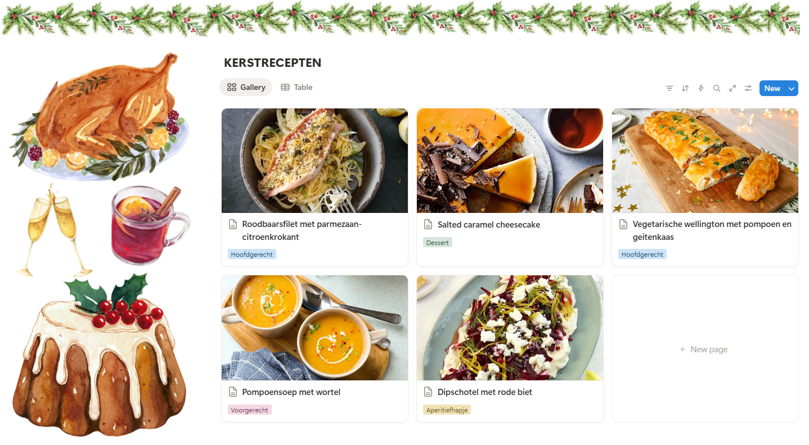The height and width of the screenshot is (445, 809).
Task: Open the filter icon in the toolbar
Action: [669, 88]
